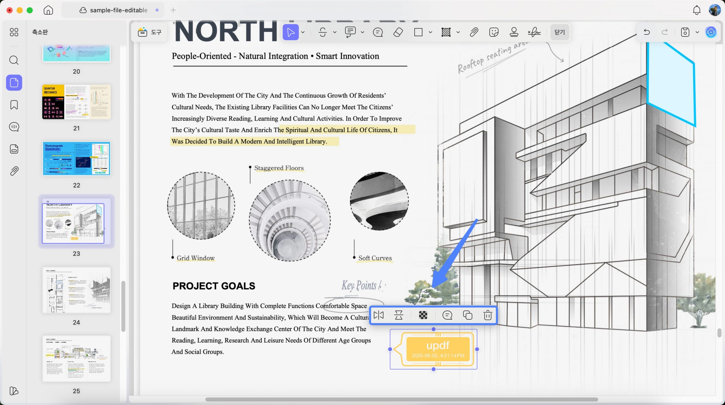This screenshot has height=405, width=725.
Task: Select the attachment paperclip tool
Action: [474, 32]
